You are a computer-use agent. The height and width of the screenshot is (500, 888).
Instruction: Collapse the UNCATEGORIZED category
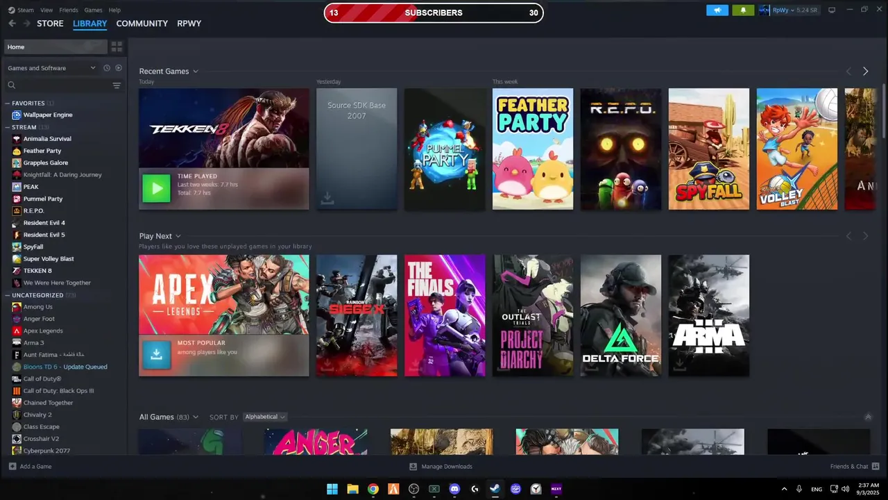click(x=8, y=295)
